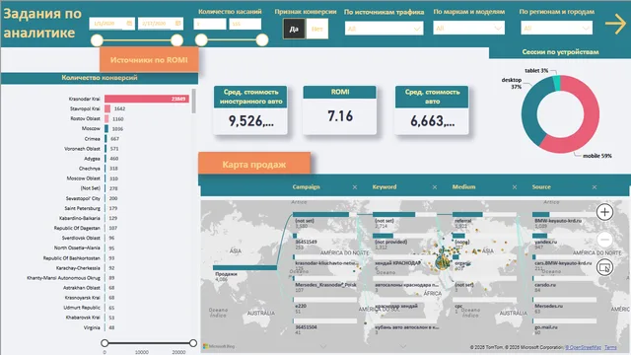The height and width of the screenshot is (355, 631).
Task: Activate the map selection tool icon
Action: [x=604, y=267]
